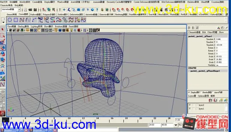Switch to the Polygons shelf tab
Viewport: 231px width, 132px height.
click(49, 14)
